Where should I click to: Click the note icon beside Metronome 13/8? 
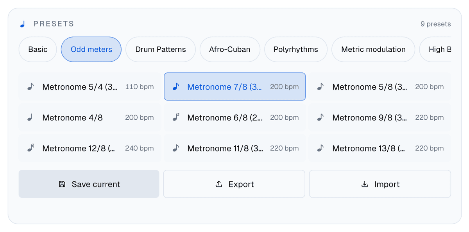click(320, 148)
